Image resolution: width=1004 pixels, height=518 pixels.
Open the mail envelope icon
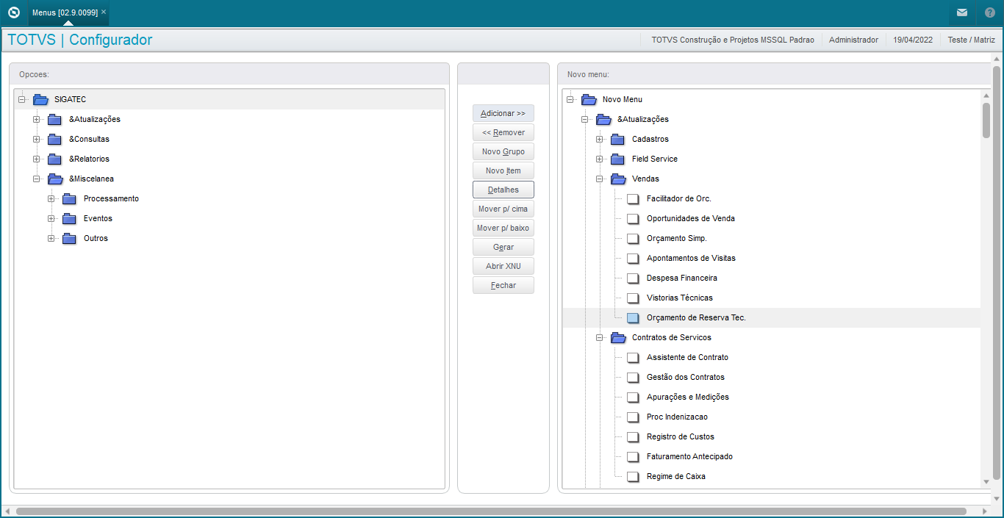click(962, 12)
